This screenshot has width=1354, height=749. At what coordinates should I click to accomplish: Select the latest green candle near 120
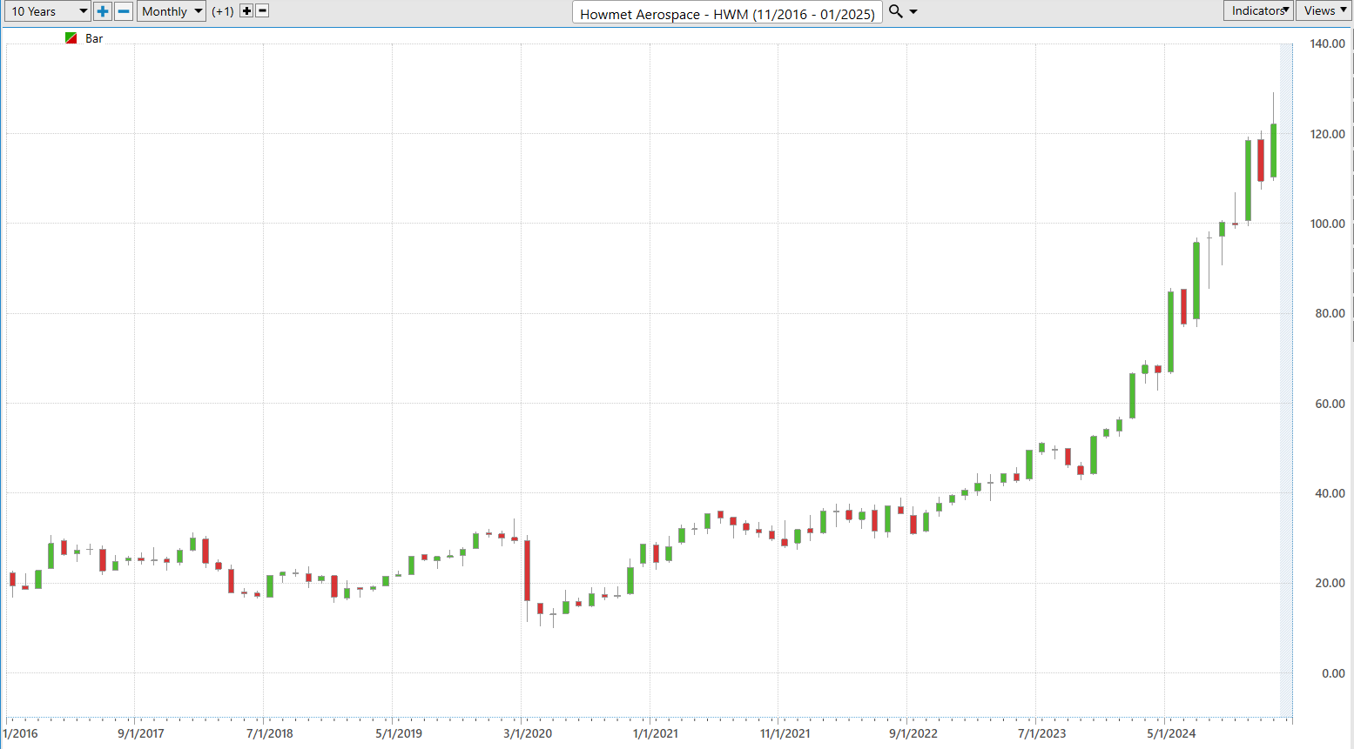coord(1273,150)
